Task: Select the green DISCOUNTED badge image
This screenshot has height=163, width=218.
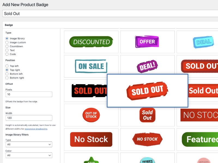Action: point(91,42)
